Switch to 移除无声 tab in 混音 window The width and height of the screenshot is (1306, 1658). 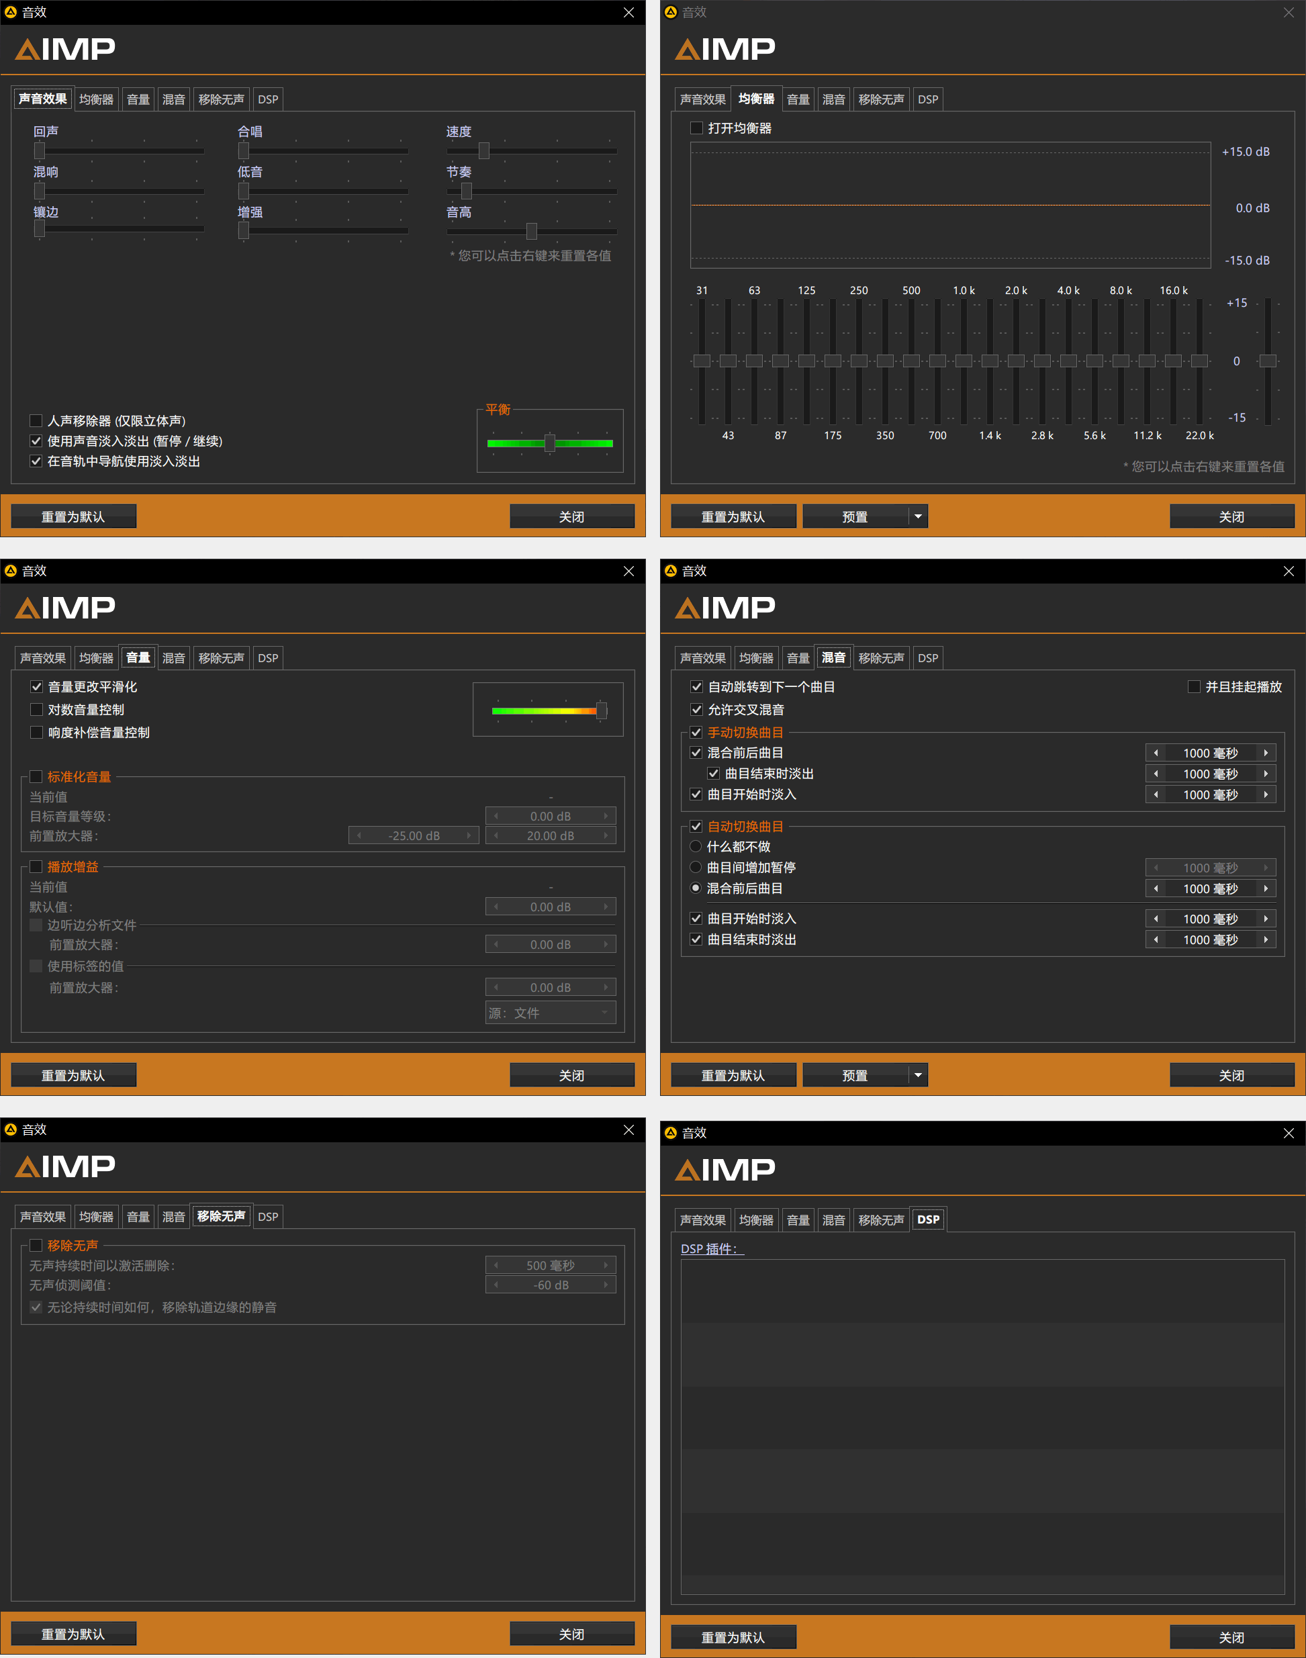881,659
